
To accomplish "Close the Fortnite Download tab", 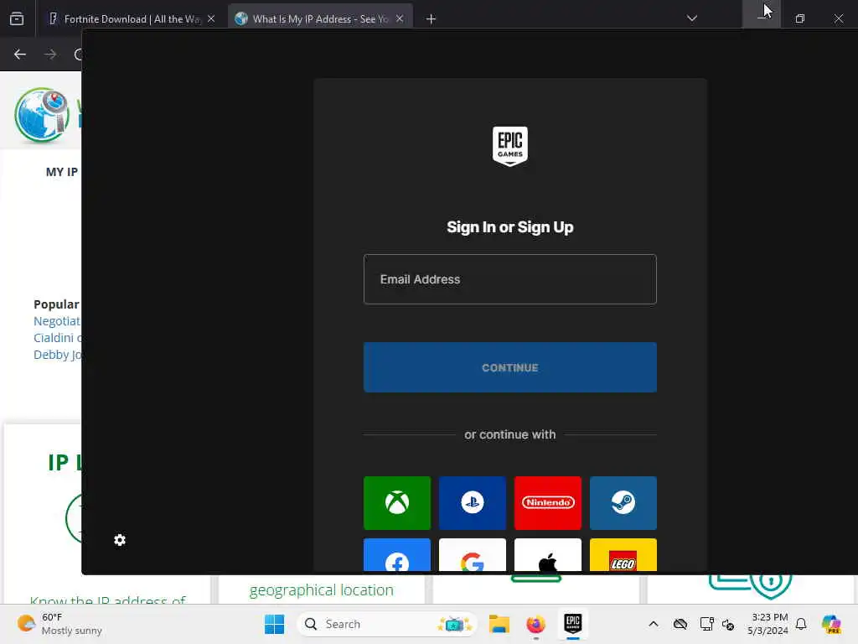I will 211,18.
